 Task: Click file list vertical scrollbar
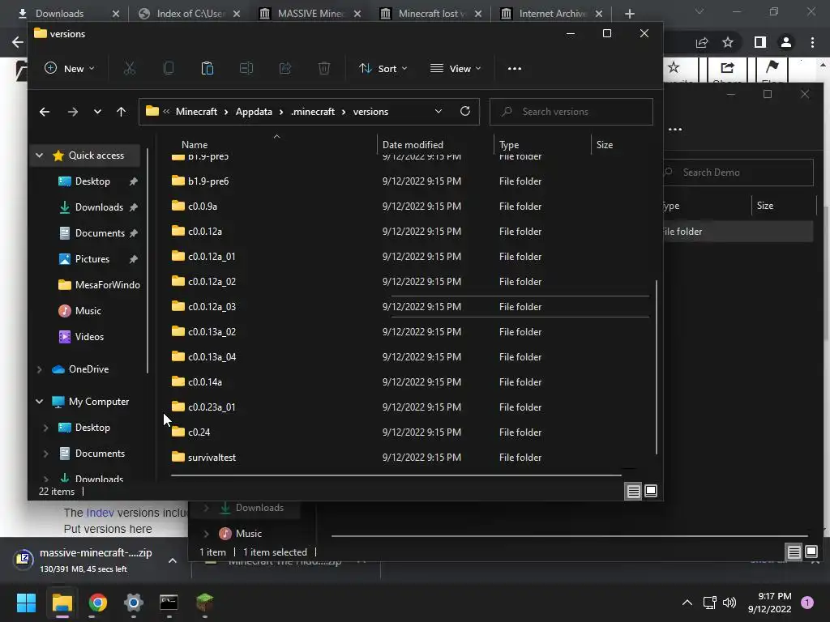[657, 367]
